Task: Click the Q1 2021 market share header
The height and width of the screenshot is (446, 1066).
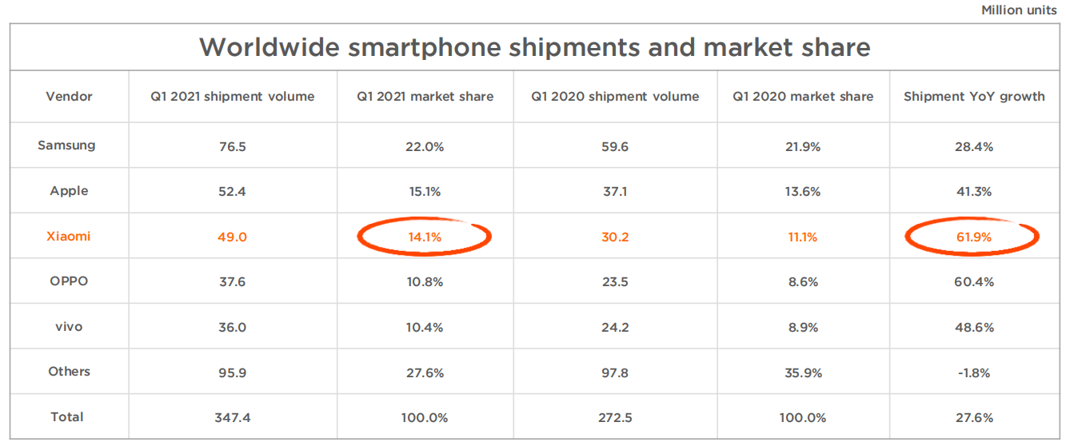Action: coord(425,96)
